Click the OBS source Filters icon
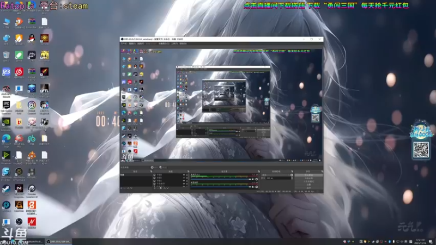Viewport: 436px width, 245px height. click(161, 168)
